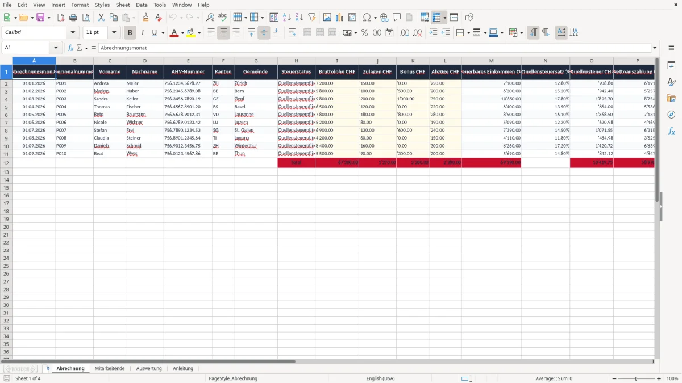Open the Function Wizard fx icon
Image resolution: width=682 pixels, height=383 pixels.
tap(70, 48)
